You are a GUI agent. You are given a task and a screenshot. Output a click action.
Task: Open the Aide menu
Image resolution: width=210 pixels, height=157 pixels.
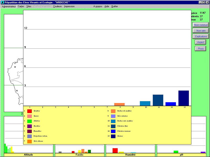click(107, 6)
